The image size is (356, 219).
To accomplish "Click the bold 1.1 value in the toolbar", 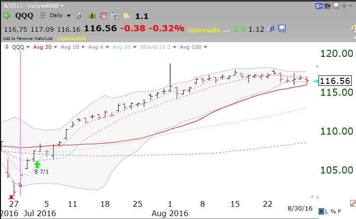I will point(141,16).
